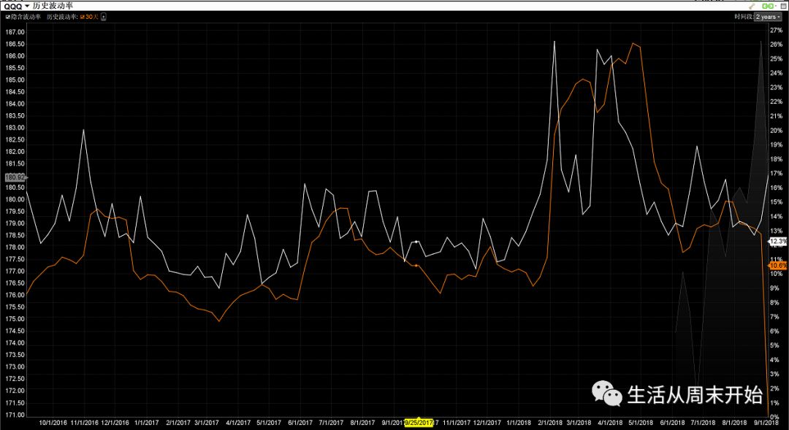Click the 2/1/2018 date on the time axis
789x430 pixels.
pos(550,423)
